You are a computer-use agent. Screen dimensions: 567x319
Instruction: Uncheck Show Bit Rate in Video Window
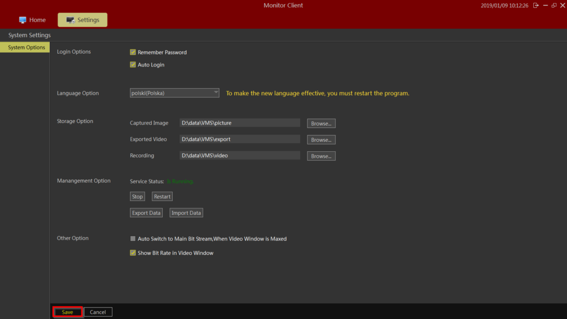coord(133,253)
